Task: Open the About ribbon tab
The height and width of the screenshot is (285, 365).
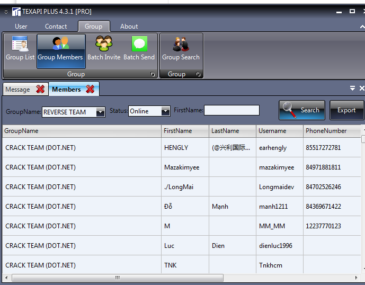Action: pos(129,26)
